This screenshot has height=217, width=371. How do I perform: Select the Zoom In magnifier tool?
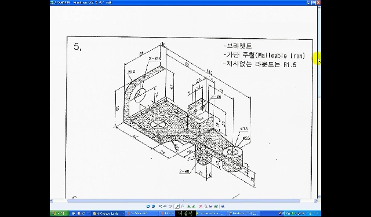177,207
